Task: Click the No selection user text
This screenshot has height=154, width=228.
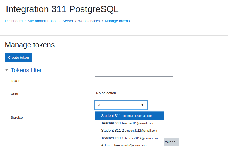Action: tap(106, 93)
